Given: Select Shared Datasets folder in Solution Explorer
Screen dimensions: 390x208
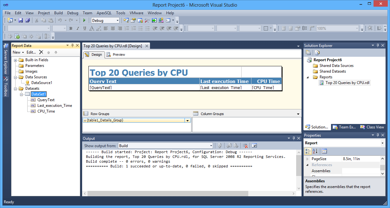Looking at the screenshot, I should [333, 71].
